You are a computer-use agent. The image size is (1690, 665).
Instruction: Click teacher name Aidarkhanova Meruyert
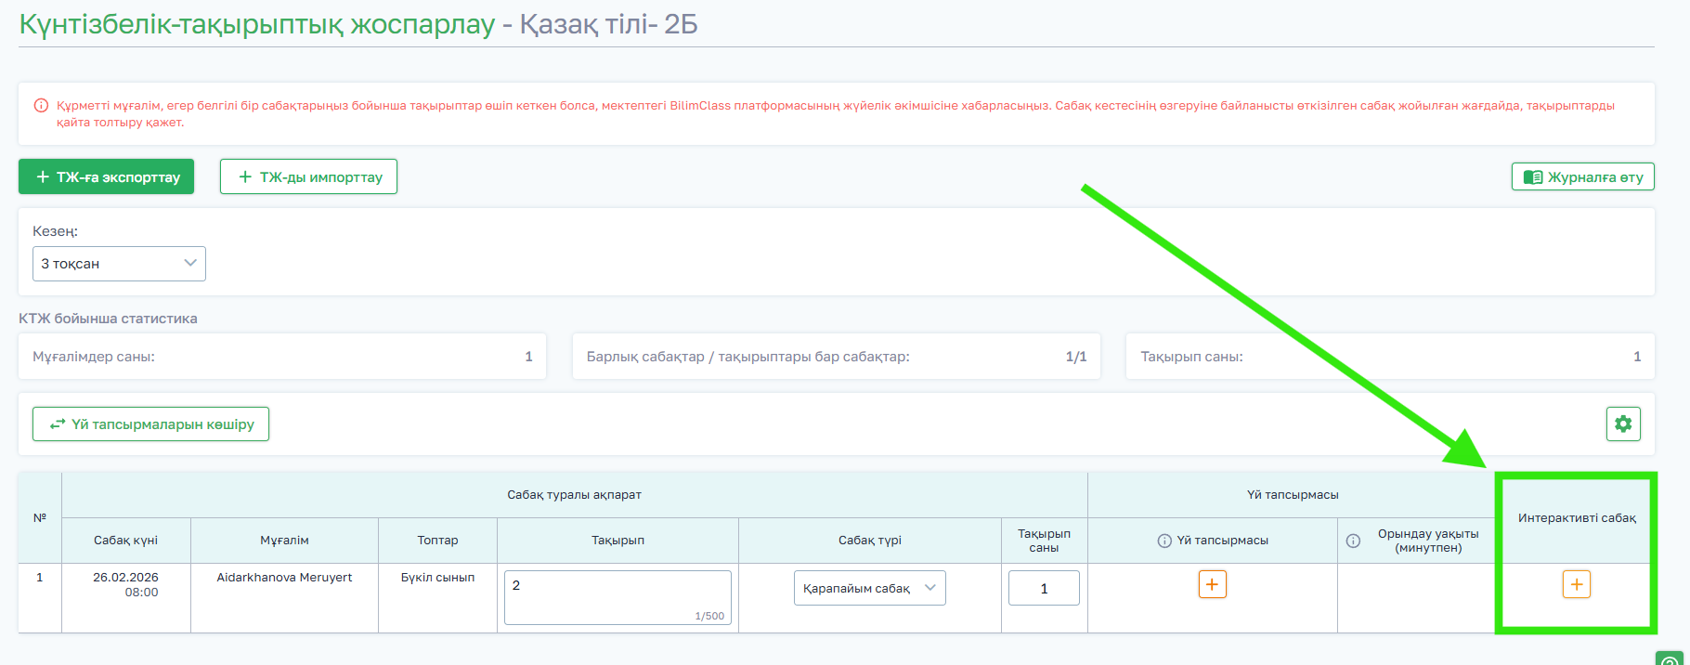pyautogui.click(x=284, y=578)
